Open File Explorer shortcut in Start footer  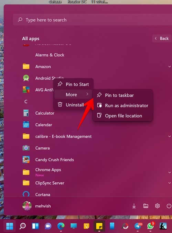146,206
